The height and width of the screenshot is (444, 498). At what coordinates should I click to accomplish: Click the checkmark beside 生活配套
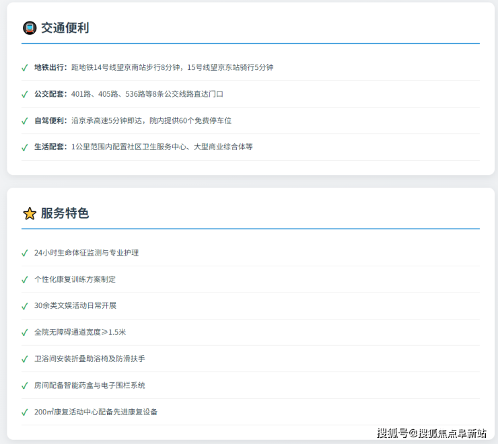(25, 147)
